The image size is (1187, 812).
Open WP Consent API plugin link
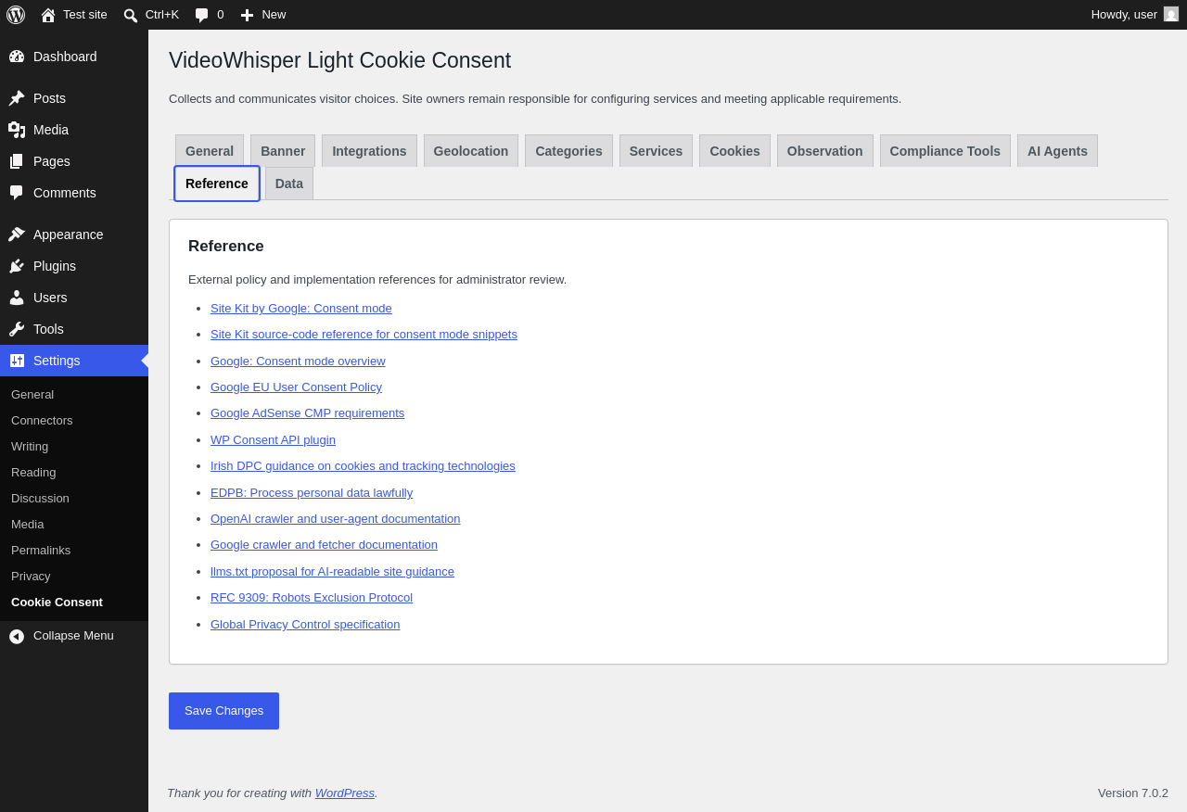pos(273,440)
